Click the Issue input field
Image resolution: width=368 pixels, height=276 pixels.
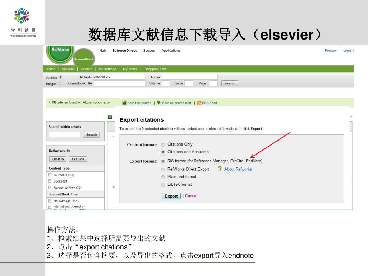(x=189, y=83)
